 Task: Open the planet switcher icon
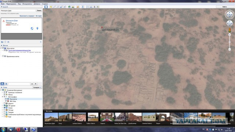(x=78, y=7)
